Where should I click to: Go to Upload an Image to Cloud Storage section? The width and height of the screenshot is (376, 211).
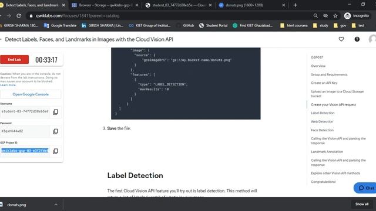coord(337,94)
